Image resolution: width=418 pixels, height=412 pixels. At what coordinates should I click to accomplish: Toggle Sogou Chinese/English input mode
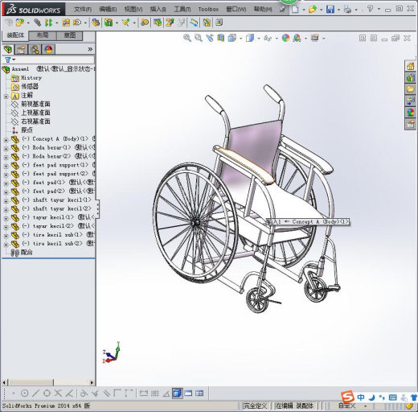(x=361, y=397)
